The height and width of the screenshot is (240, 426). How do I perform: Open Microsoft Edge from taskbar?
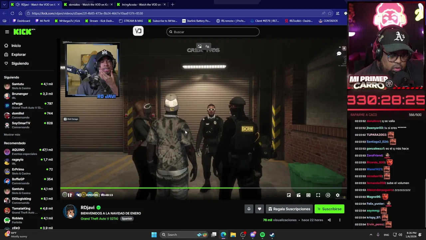[223, 235]
